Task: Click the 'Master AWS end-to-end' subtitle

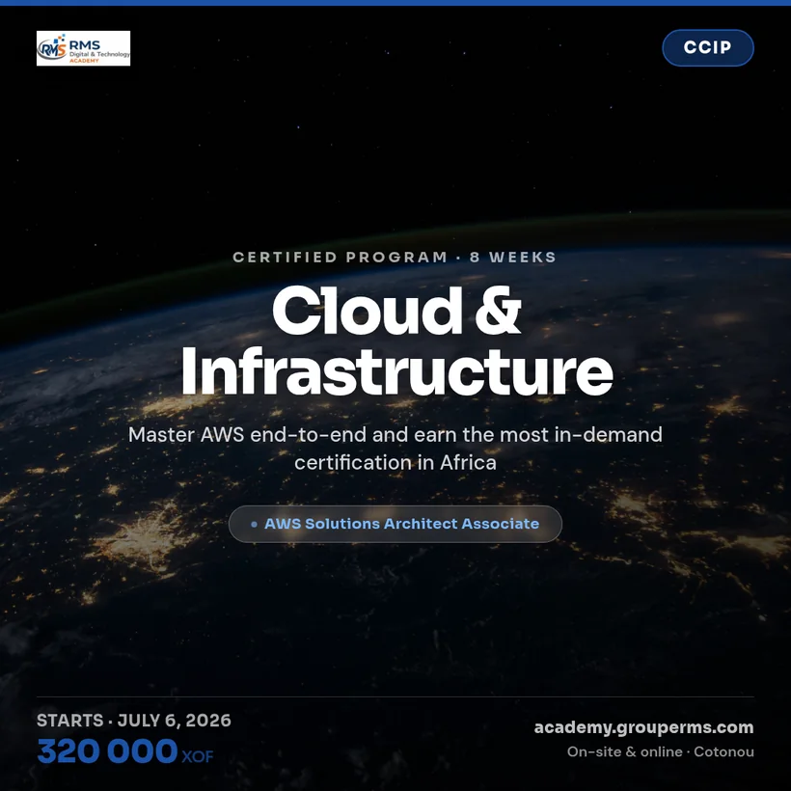Action: coord(395,449)
